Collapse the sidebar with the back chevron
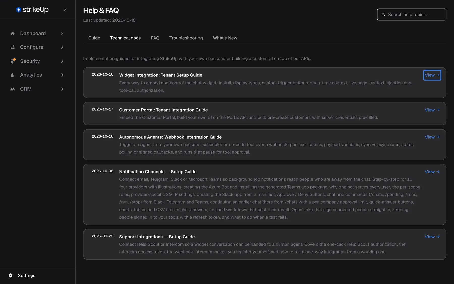The width and height of the screenshot is (454, 284). pyautogui.click(x=65, y=10)
